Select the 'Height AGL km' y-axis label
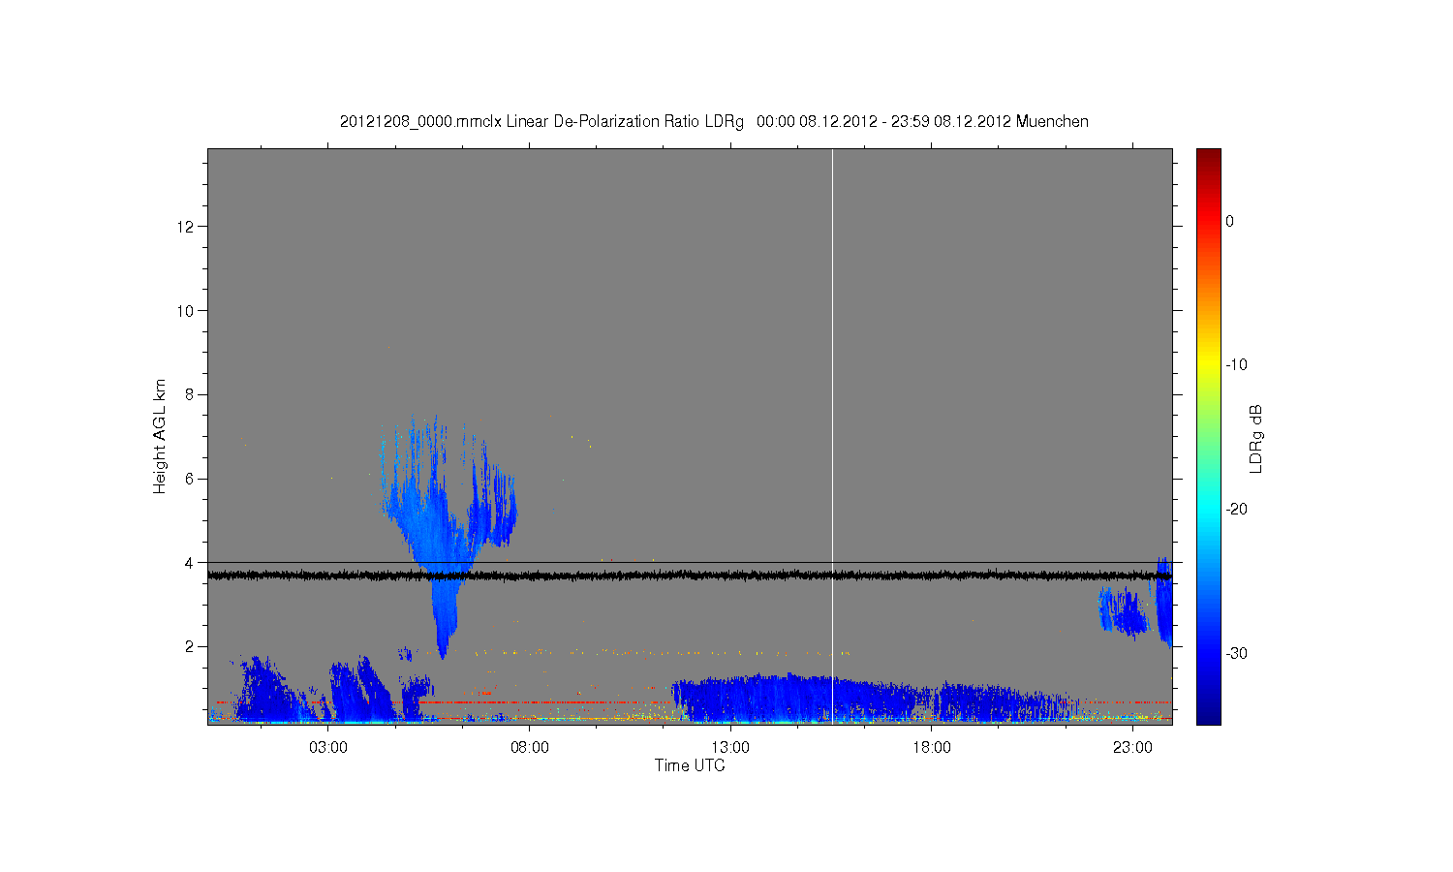Screen dimensions: 1453x872 [x=160, y=436]
